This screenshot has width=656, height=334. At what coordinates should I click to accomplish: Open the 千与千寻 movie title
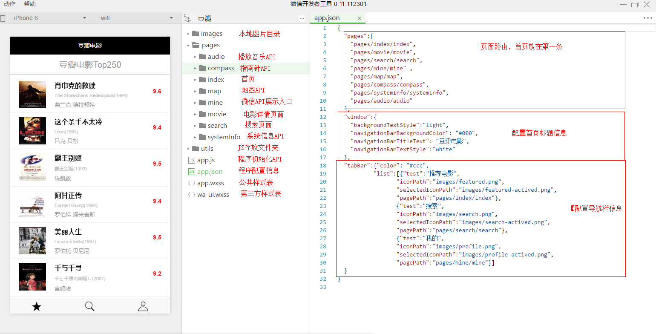(x=68, y=268)
